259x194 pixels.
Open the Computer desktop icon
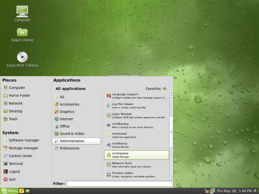click(22, 11)
